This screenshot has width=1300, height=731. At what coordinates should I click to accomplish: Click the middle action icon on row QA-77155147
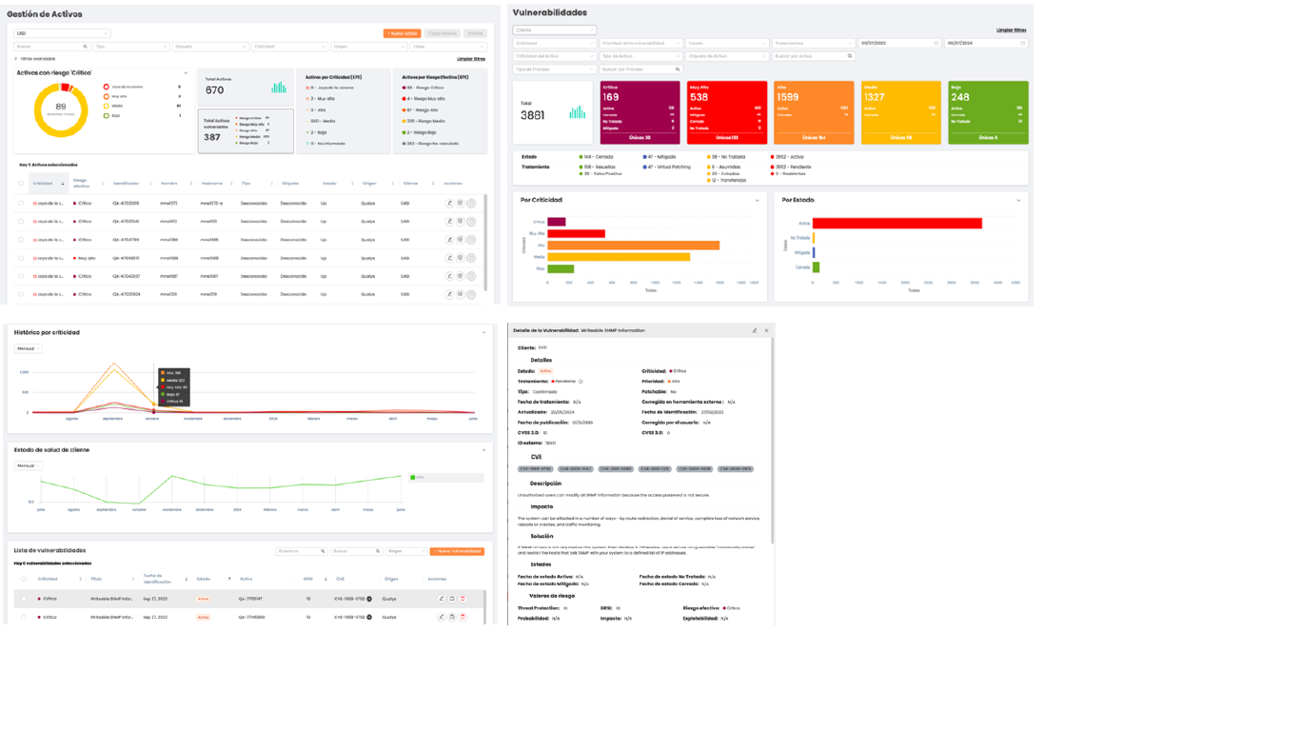[452, 599]
